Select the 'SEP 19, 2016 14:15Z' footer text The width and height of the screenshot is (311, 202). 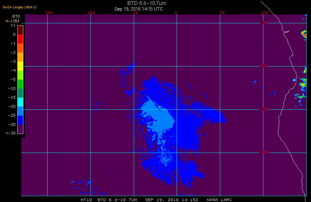point(172,200)
